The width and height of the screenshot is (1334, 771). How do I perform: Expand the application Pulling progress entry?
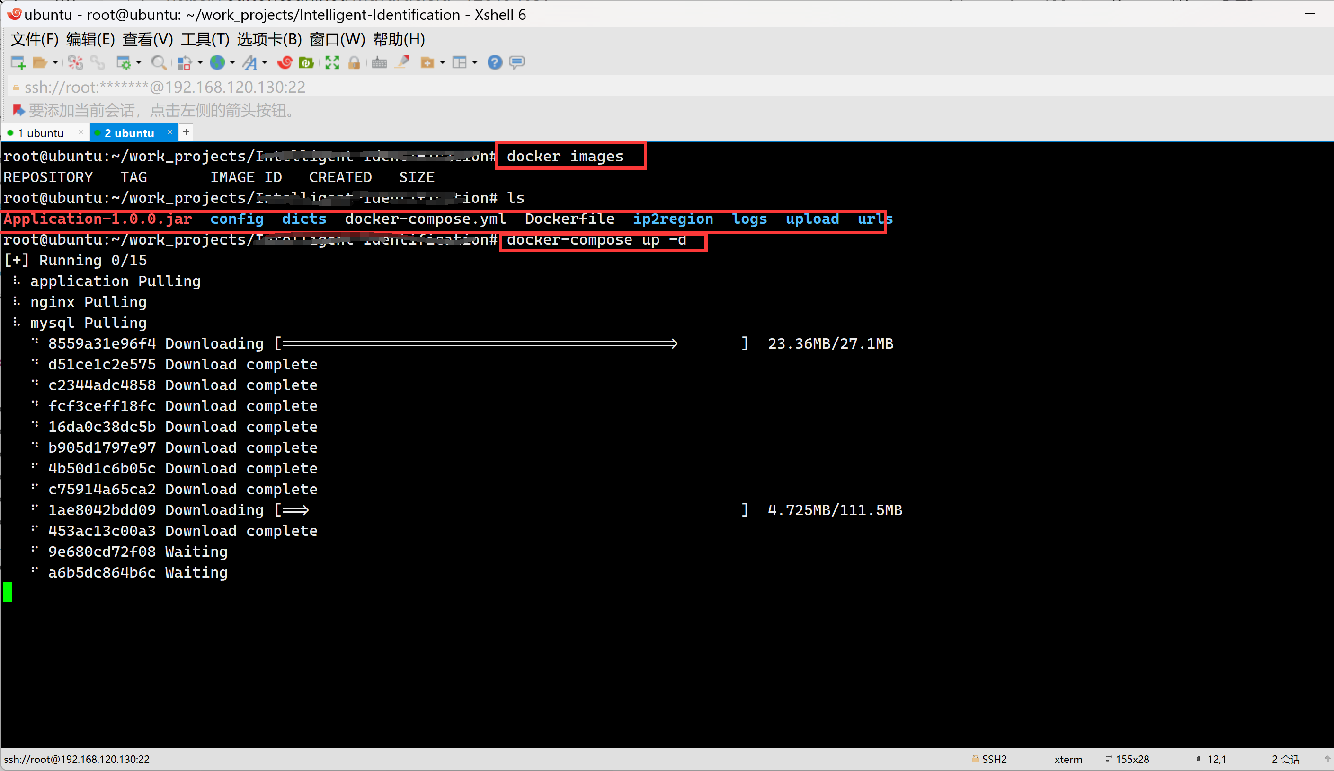coord(115,280)
